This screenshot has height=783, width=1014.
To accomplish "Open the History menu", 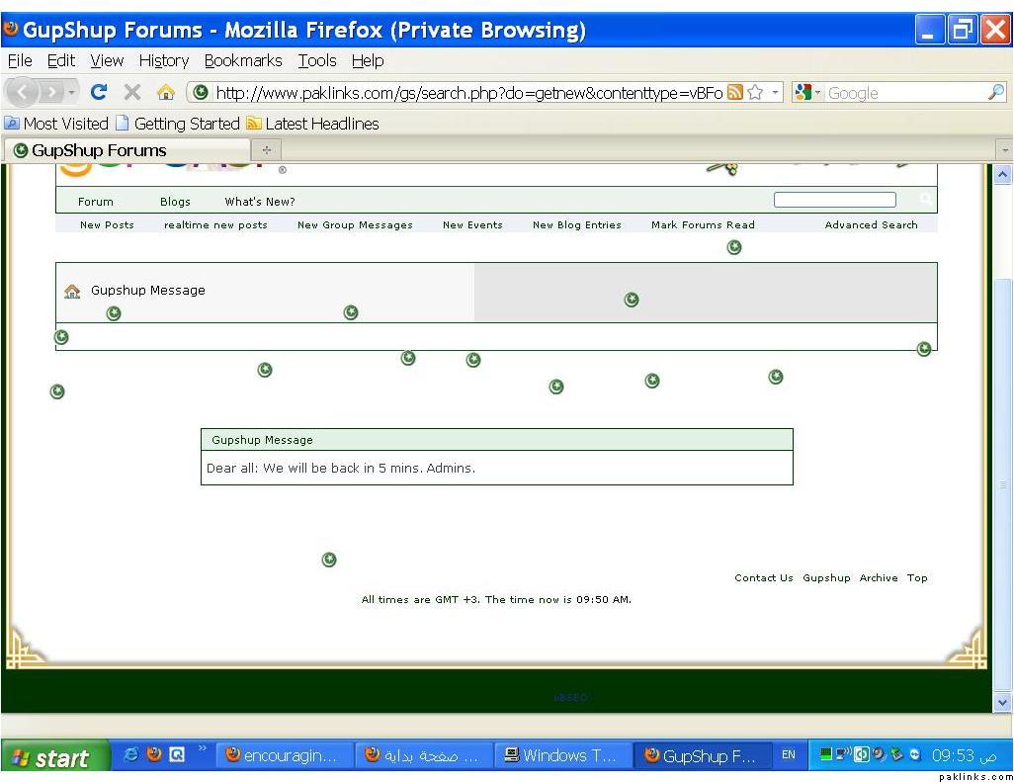I will (x=163, y=60).
